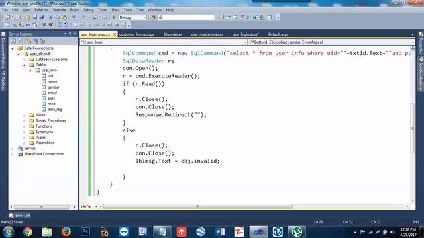Open Windows Explorer from taskbar
Viewport: 424px width, 238px height.
click(46, 232)
